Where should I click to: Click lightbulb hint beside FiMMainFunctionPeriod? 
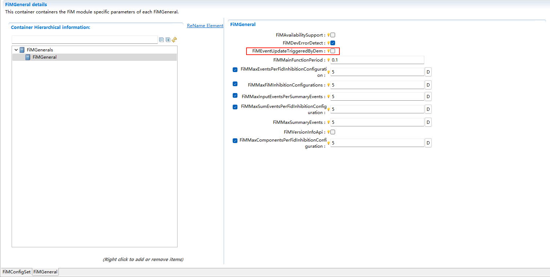point(328,60)
